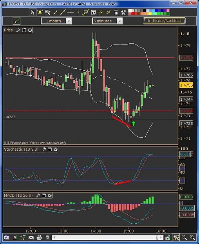Open Stochastic indicator wrench settings
Image resolution: width=199 pixels, height=244 pixels.
coord(44,149)
